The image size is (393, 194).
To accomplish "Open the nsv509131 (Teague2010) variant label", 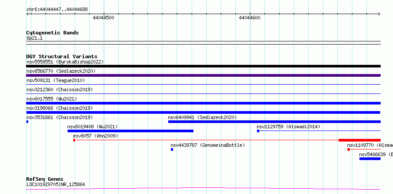I will point(56,80).
